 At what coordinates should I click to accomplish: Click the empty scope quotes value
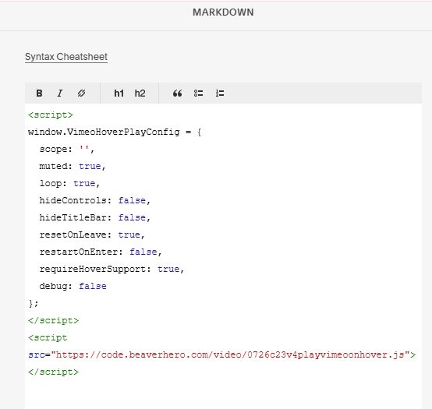(x=84, y=149)
